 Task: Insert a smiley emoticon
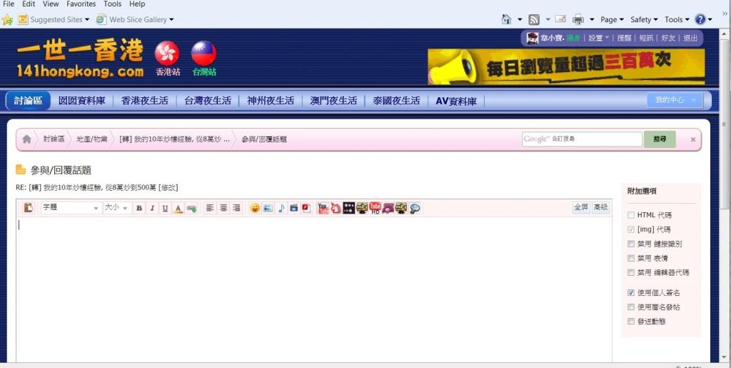(255, 208)
